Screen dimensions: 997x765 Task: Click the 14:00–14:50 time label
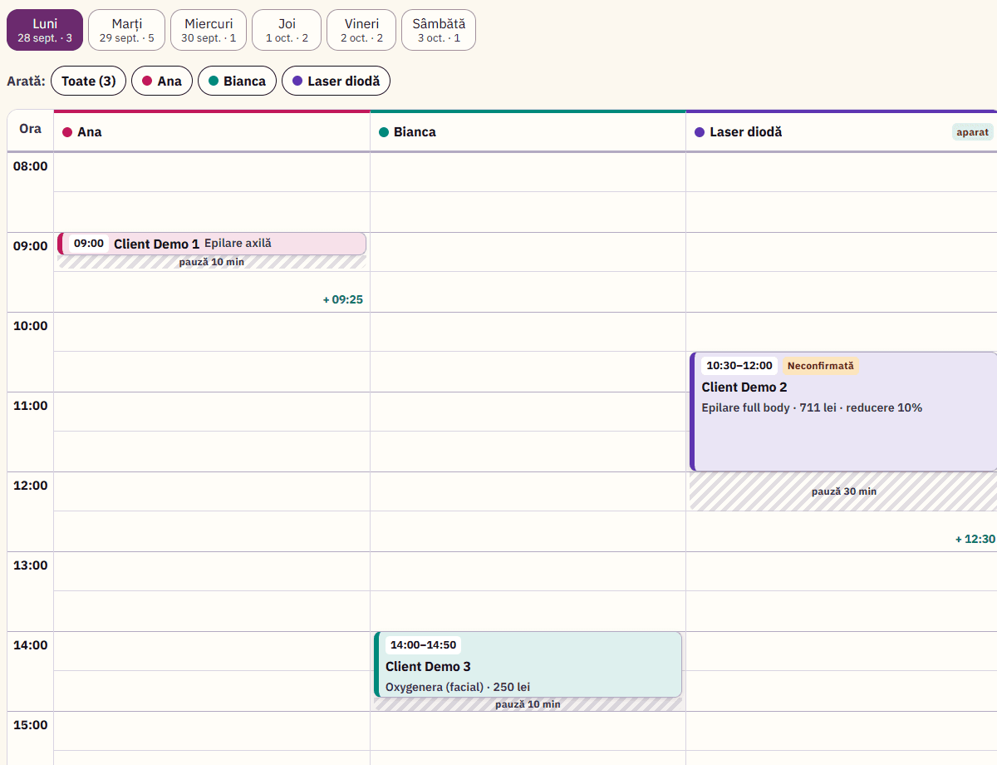click(423, 644)
